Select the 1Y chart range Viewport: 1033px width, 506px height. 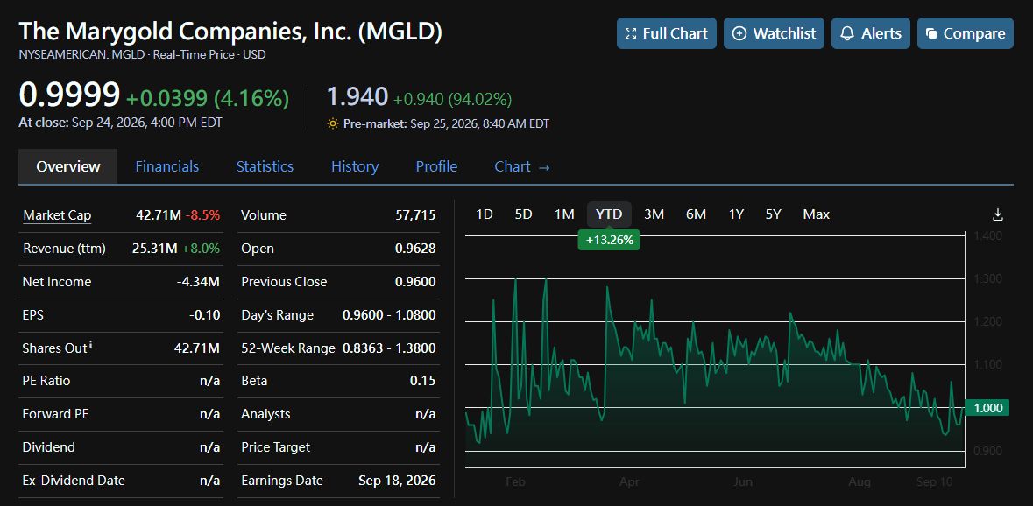tap(736, 214)
